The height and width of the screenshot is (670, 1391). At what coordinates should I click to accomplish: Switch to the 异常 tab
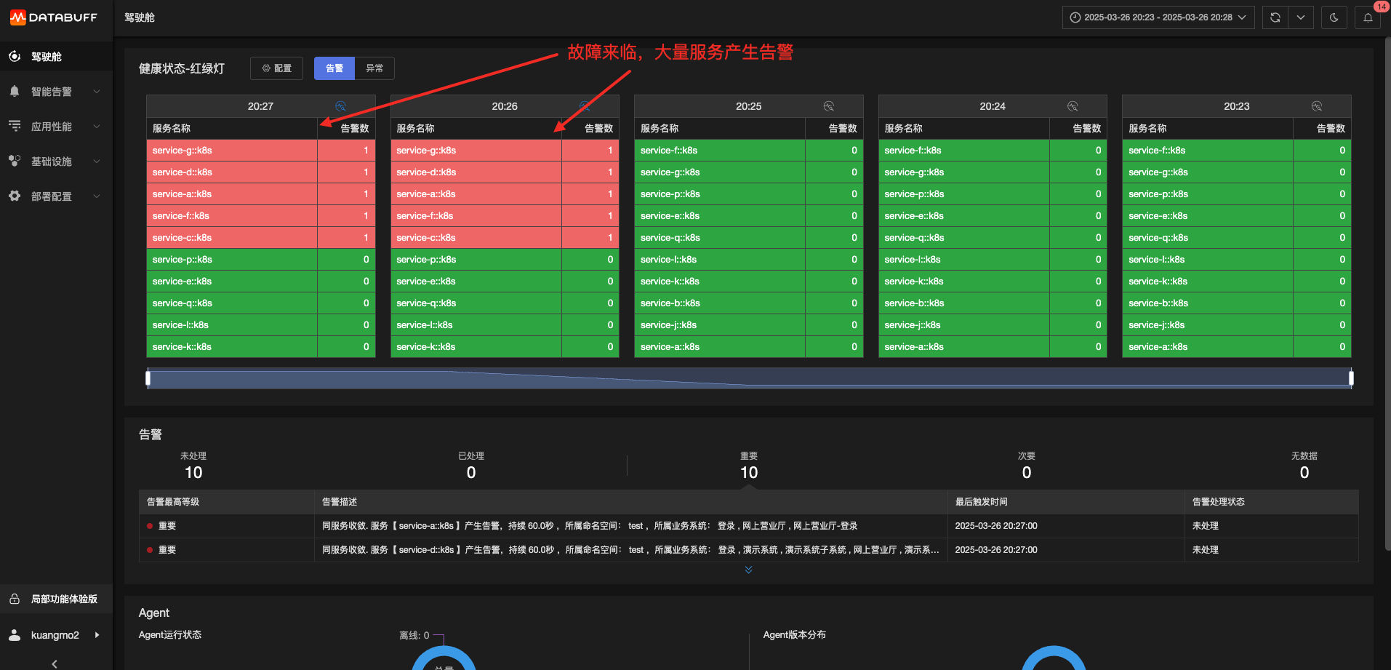click(374, 68)
